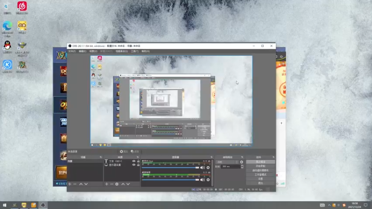This screenshot has height=209, width=372.
Task: Open the 视图(V) menu
Action: pos(93,51)
